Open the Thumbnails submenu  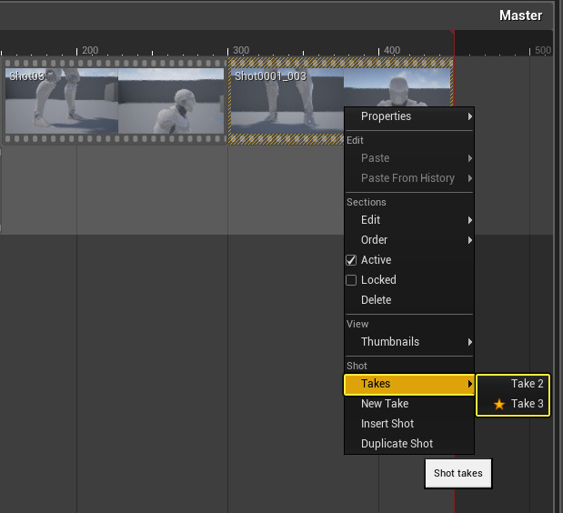click(409, 342)
